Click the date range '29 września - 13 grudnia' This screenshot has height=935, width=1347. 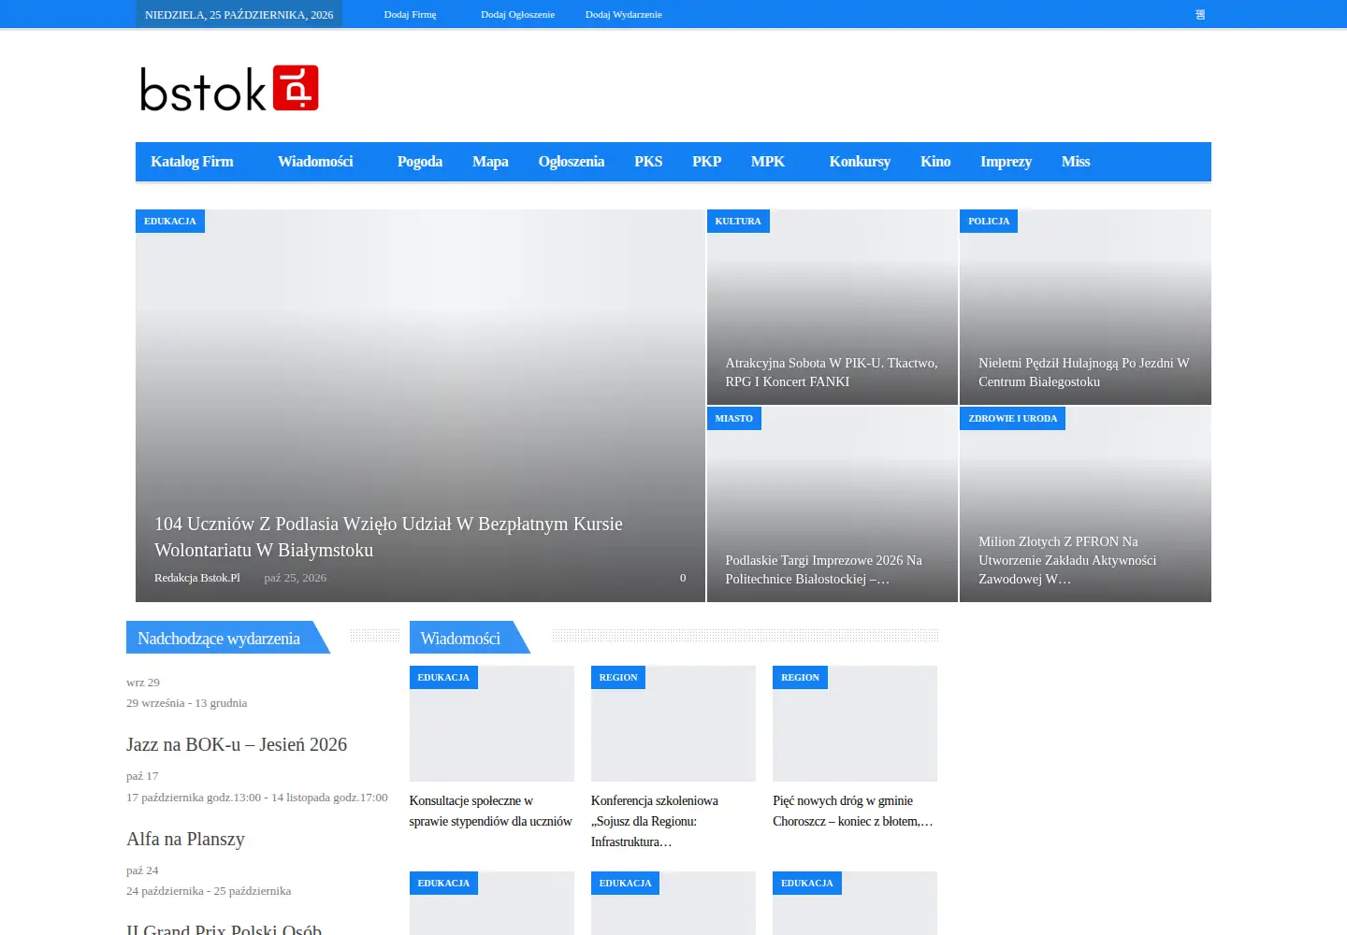point(187,703)
